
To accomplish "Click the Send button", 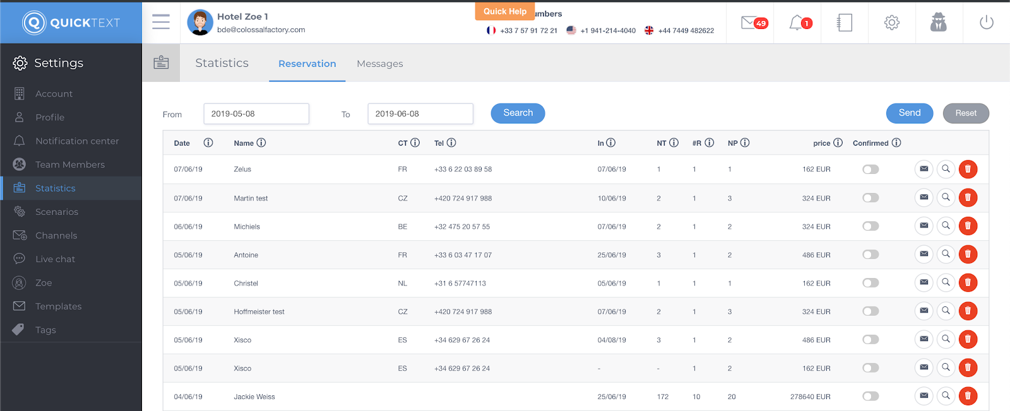I will pos(910,113).
